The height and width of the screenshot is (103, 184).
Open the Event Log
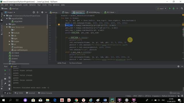click(175, 93)
